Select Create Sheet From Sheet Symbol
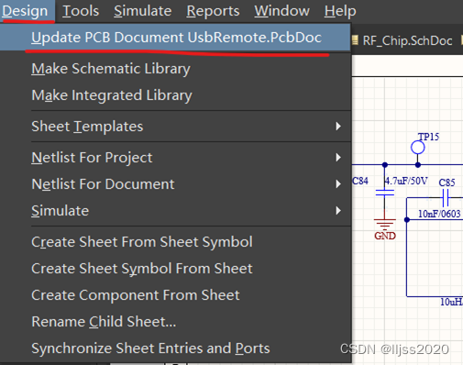 (142, 242)
